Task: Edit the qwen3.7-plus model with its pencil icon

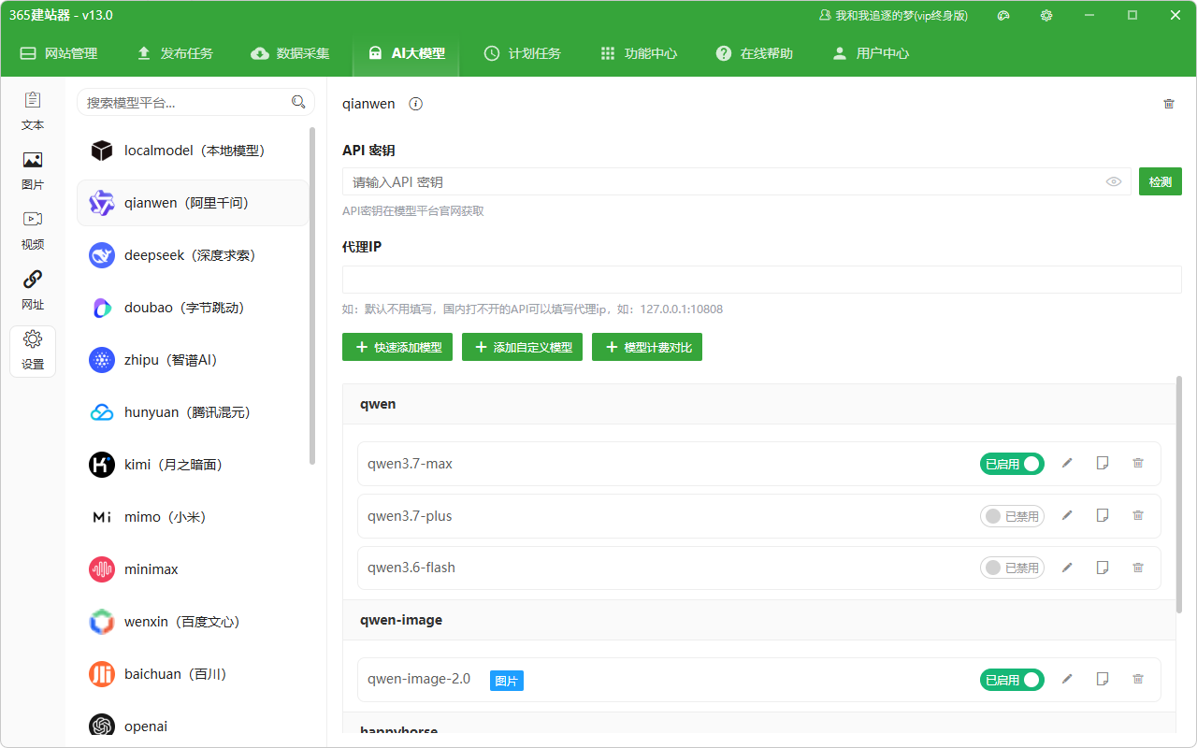Action: 1067,515
